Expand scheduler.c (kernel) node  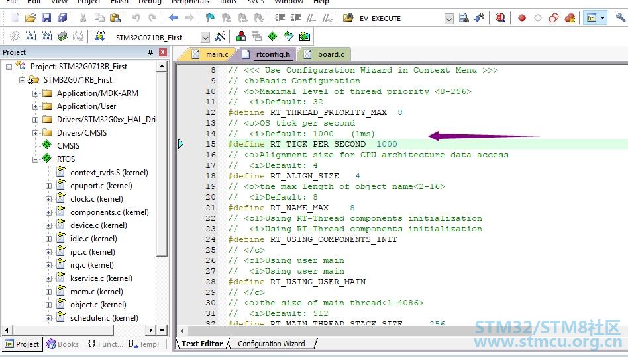48,318
